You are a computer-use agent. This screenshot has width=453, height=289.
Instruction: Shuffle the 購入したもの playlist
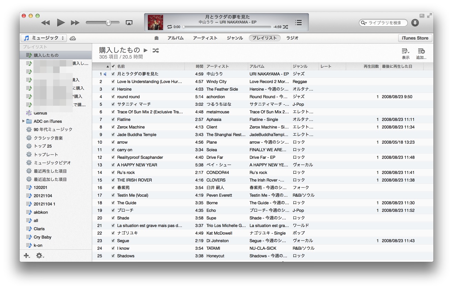[x=156, y=50]
